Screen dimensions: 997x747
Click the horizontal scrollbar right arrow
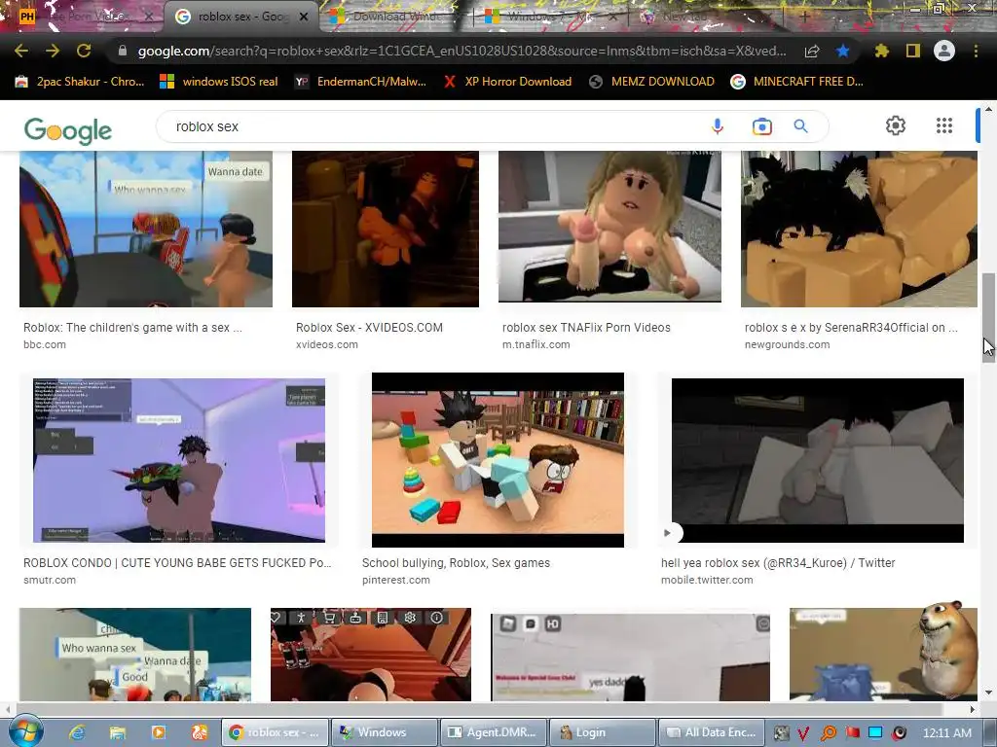[973, 709]
